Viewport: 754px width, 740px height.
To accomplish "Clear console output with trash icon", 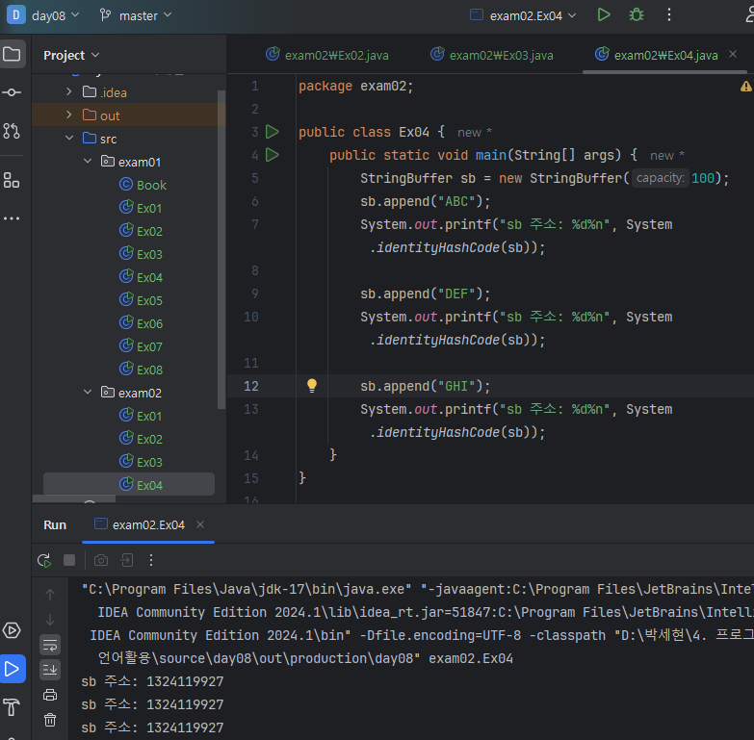I will (50, 719).
